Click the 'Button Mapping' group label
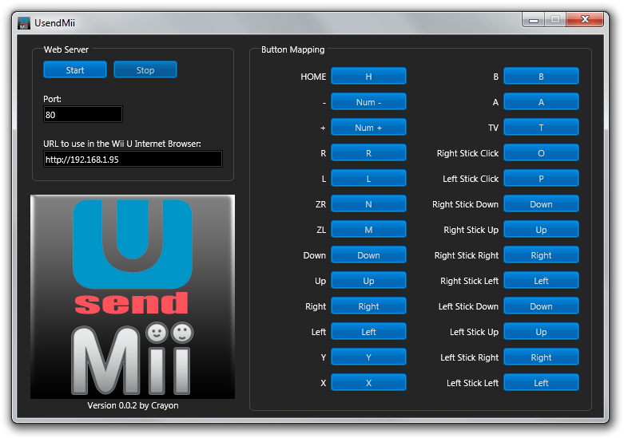 tap(293, 49)
